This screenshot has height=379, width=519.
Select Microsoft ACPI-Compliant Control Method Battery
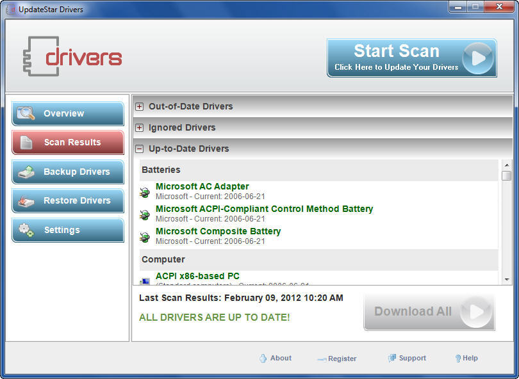264,209
